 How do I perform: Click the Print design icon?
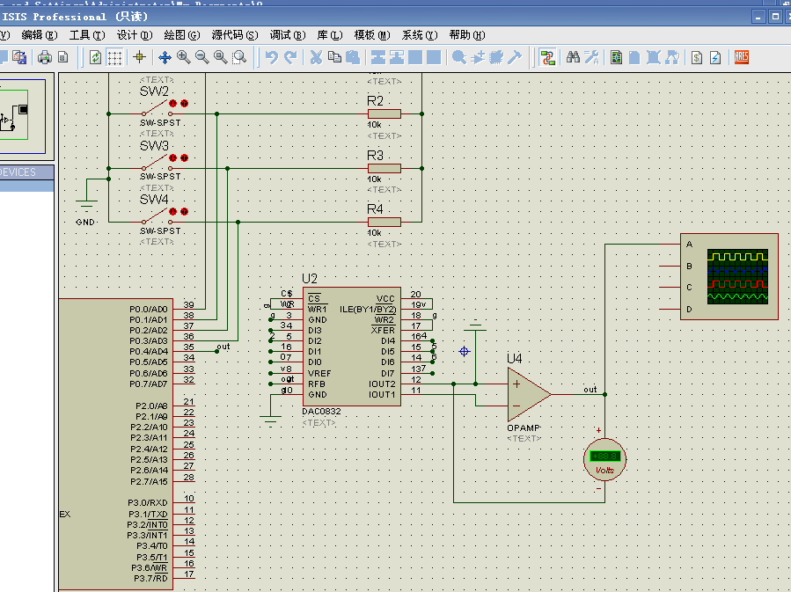[x=45, y=57]
